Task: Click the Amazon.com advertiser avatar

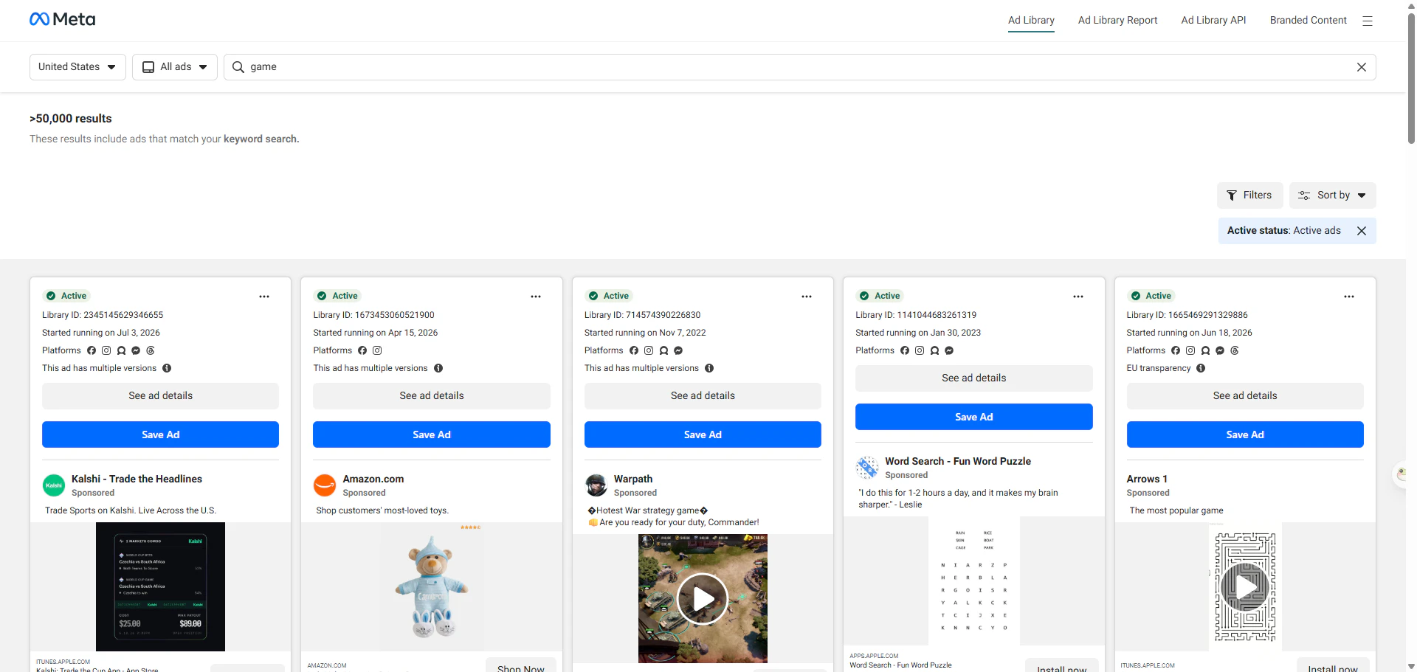Action: (x=325, y=485)
